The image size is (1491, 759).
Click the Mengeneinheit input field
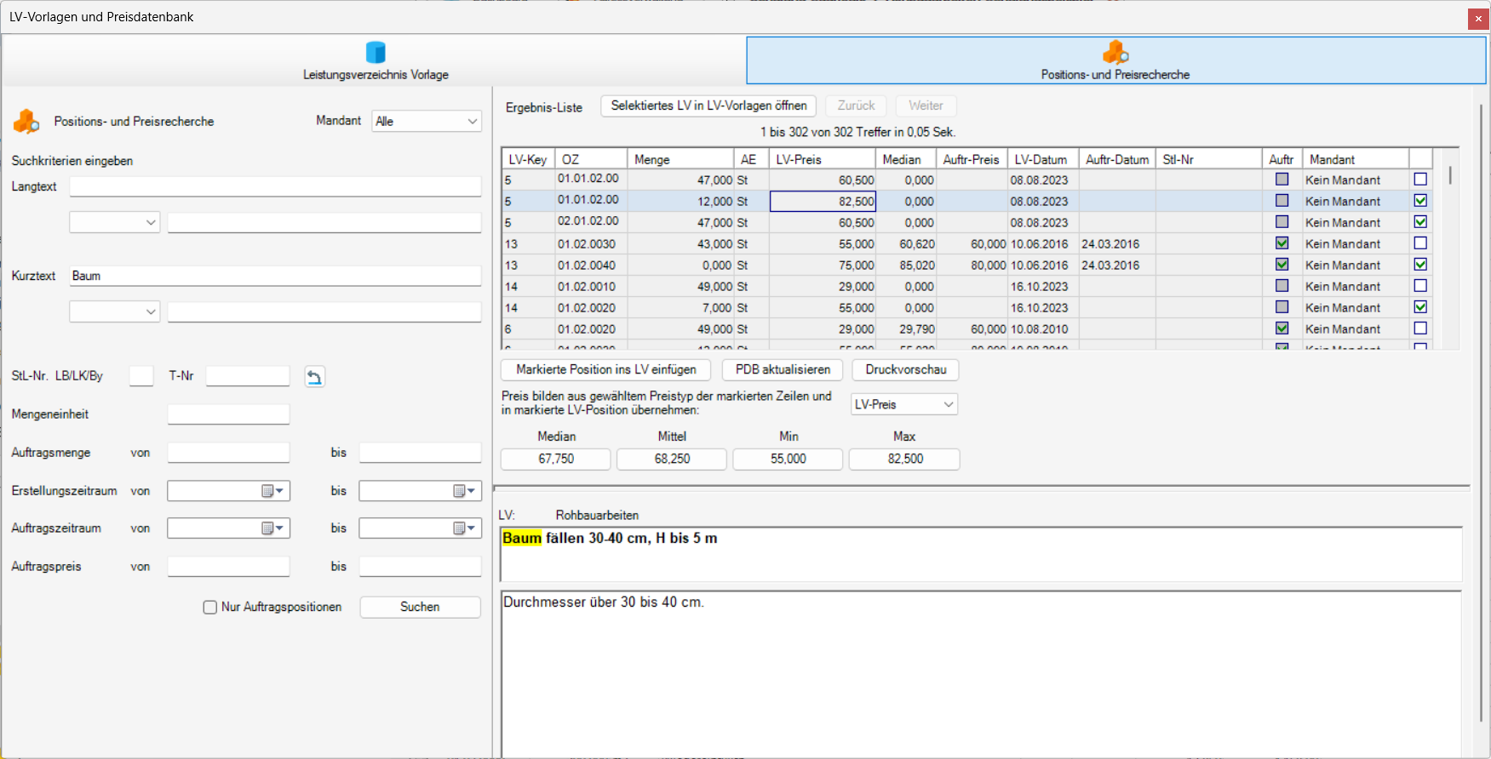pyautogui.click(x=229, y=414)
